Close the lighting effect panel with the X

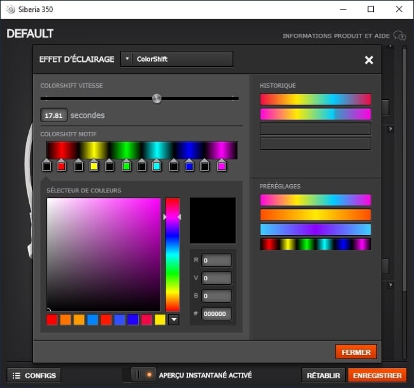pos(369,60)
